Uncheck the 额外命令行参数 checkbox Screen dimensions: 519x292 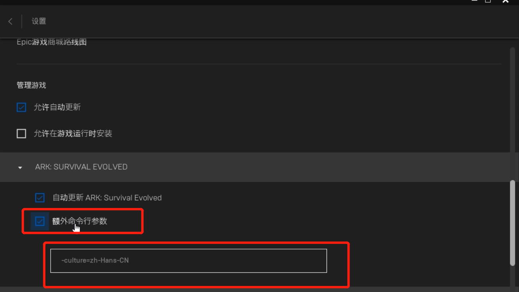(40, 221)
